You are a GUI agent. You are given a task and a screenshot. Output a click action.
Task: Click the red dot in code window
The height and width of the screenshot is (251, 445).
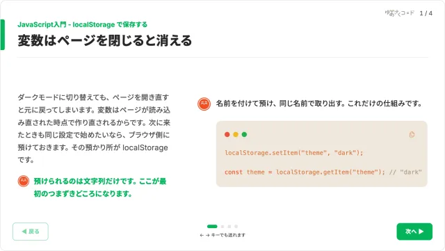point(227,134)
